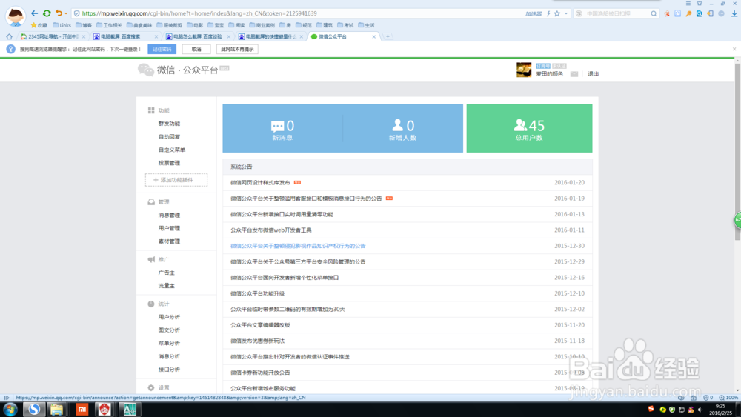
Task: Open the browser hamburger menu icon
Action: (x=688, y=3)
